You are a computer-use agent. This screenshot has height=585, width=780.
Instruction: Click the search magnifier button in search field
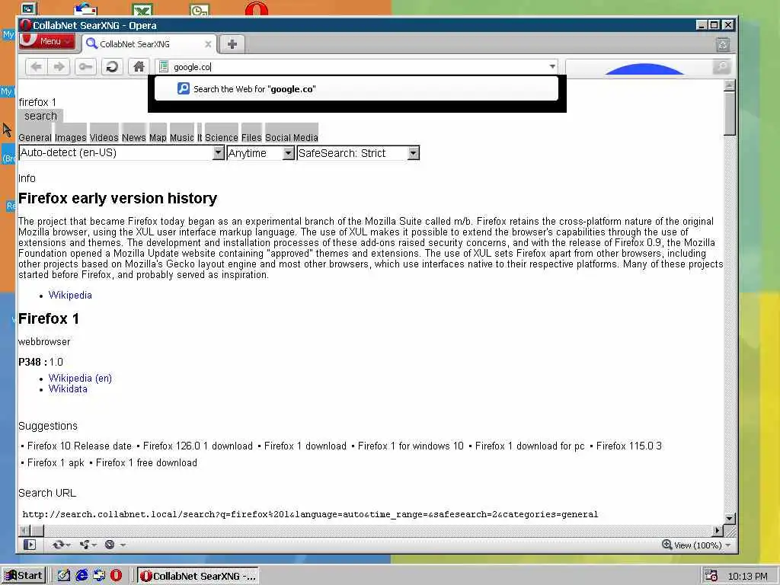721,67
